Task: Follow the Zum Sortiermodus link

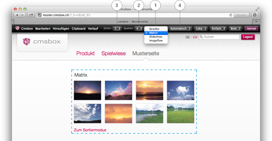Action: 90,130
